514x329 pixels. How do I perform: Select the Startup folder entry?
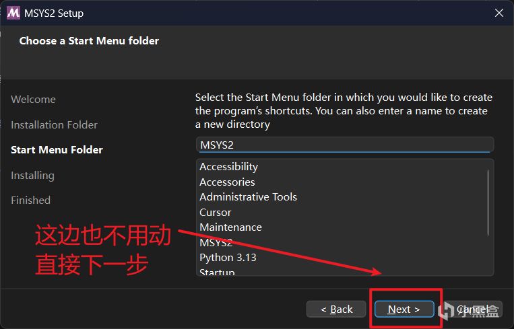(217, 272)
